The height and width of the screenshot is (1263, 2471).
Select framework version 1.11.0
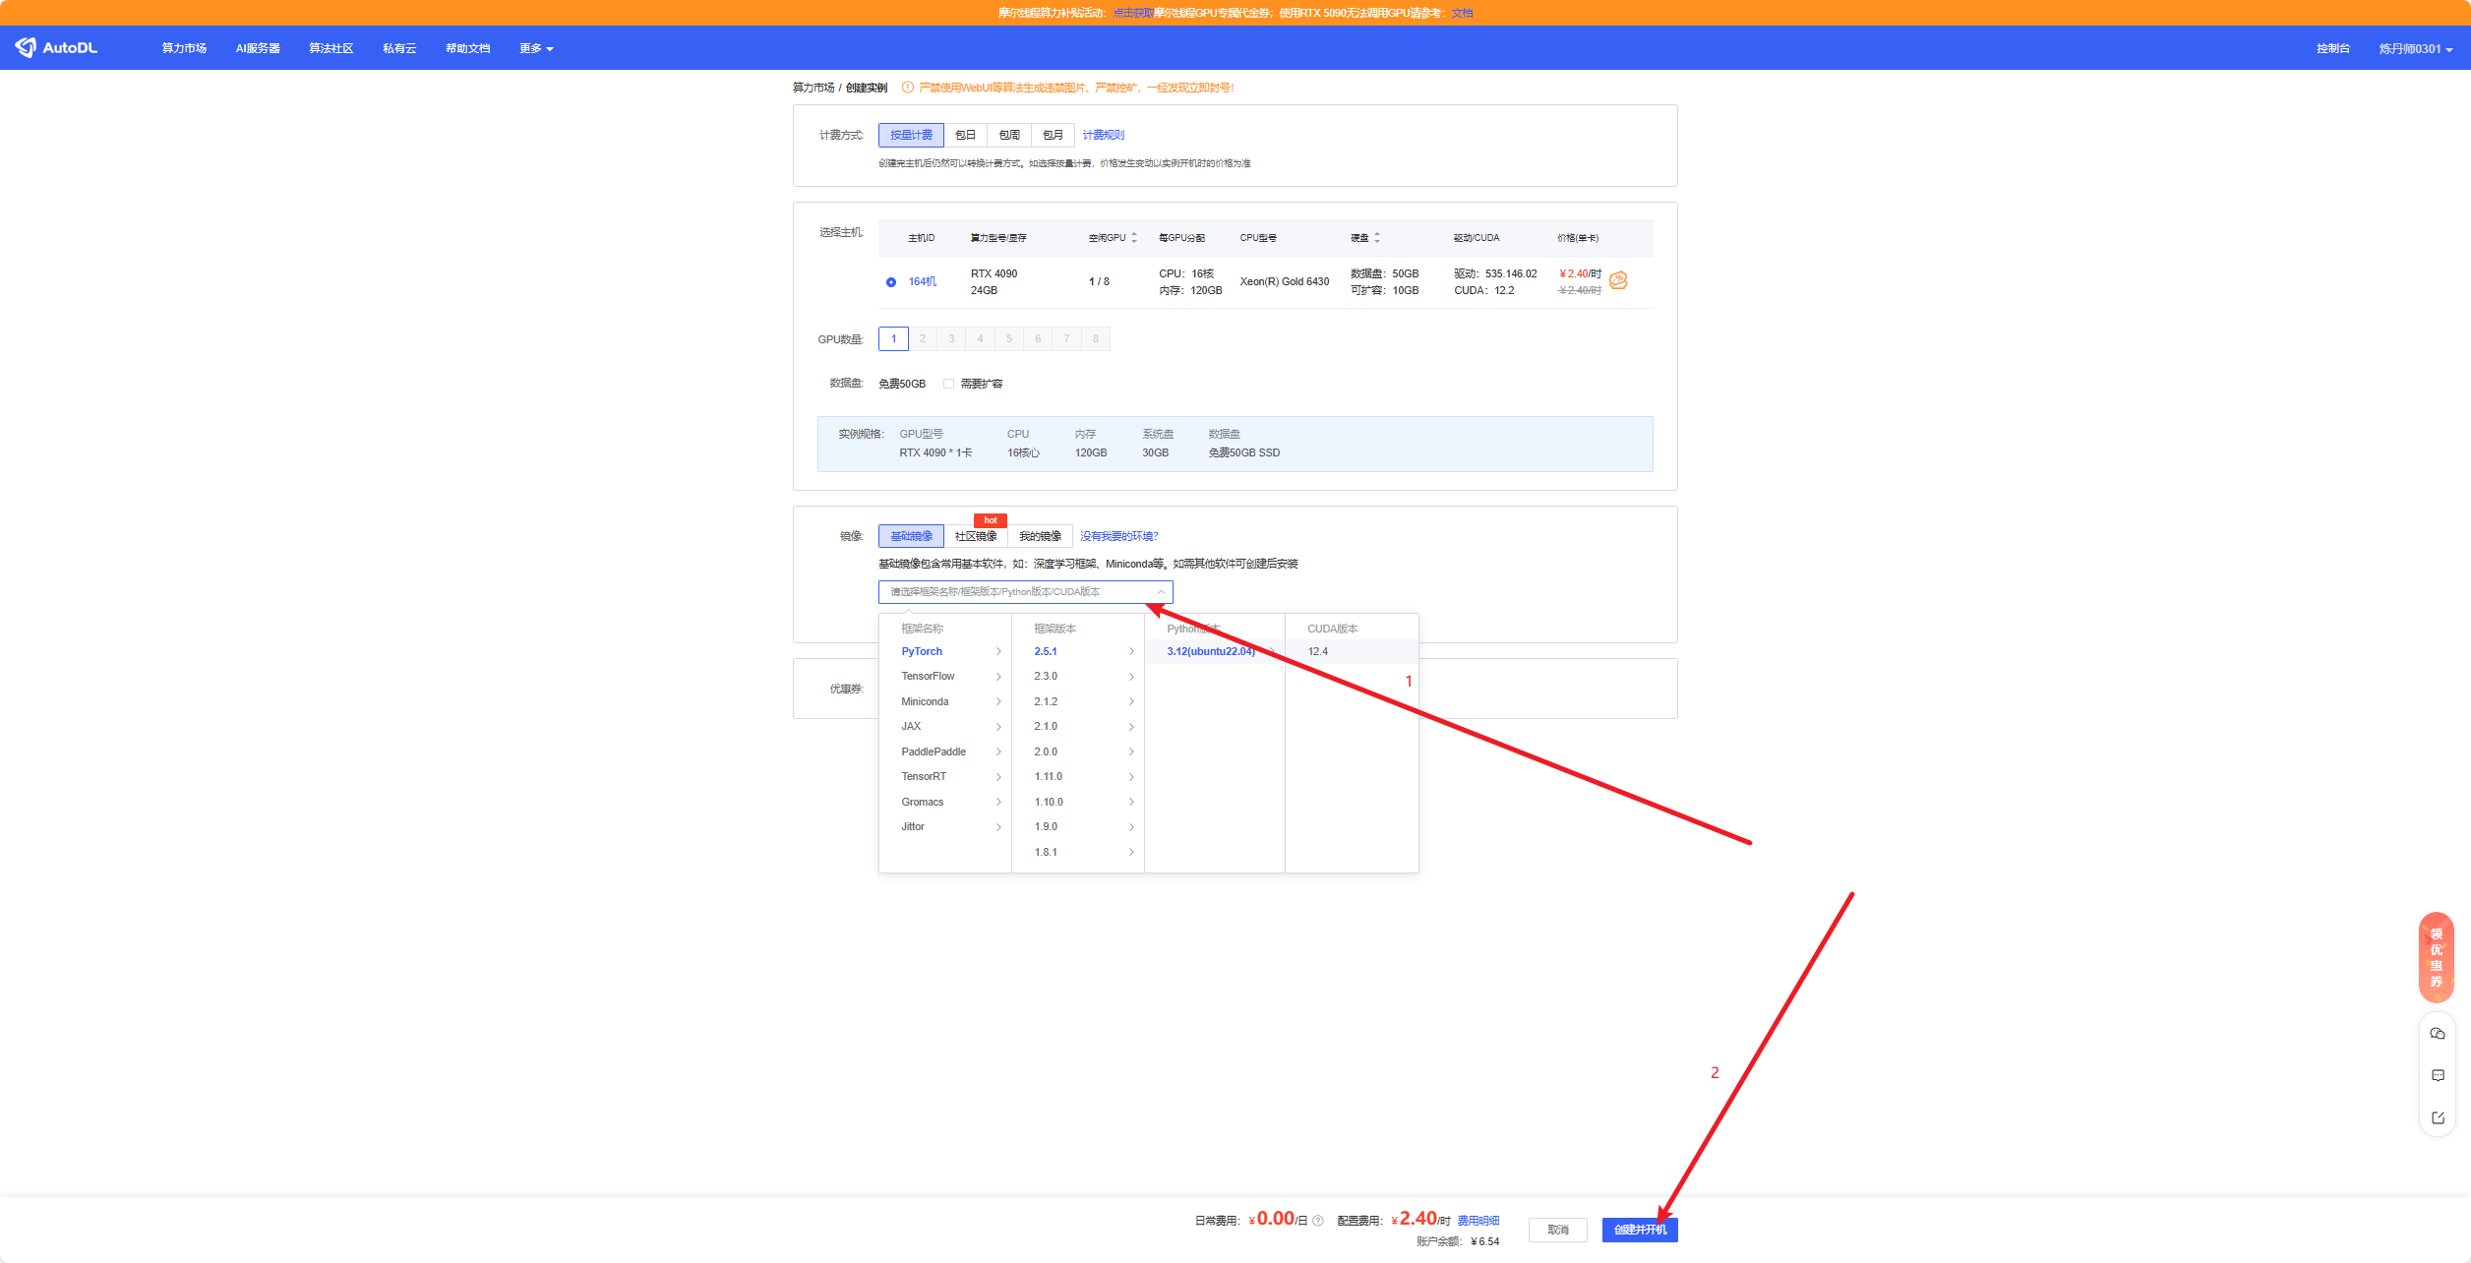(x=1078, y=777)
